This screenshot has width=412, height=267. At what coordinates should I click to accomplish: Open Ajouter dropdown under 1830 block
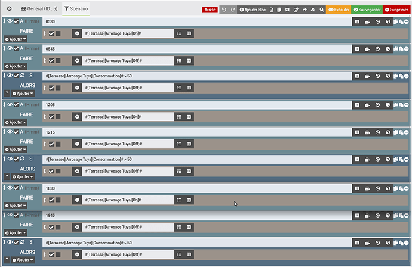pyautogui.click(x=16, y=206)
